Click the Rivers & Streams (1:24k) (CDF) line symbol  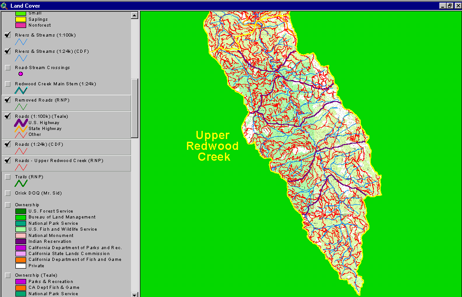click(21, 58)
